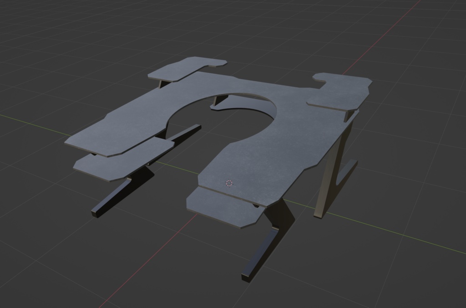The height and width of the screenshot is (308, 466).
Task: Click the 3D cursor on the tabletop
Action: (x=229, y=183)
